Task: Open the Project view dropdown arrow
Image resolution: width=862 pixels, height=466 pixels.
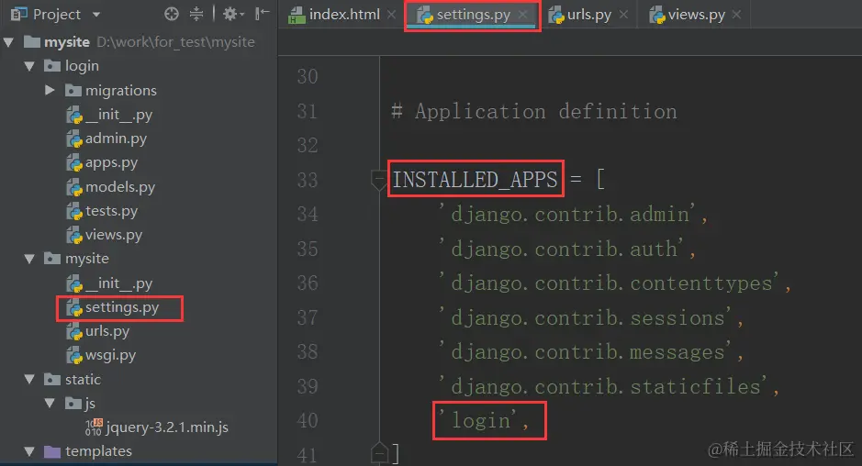Action: pyautogui.click(x=96, y=15)
